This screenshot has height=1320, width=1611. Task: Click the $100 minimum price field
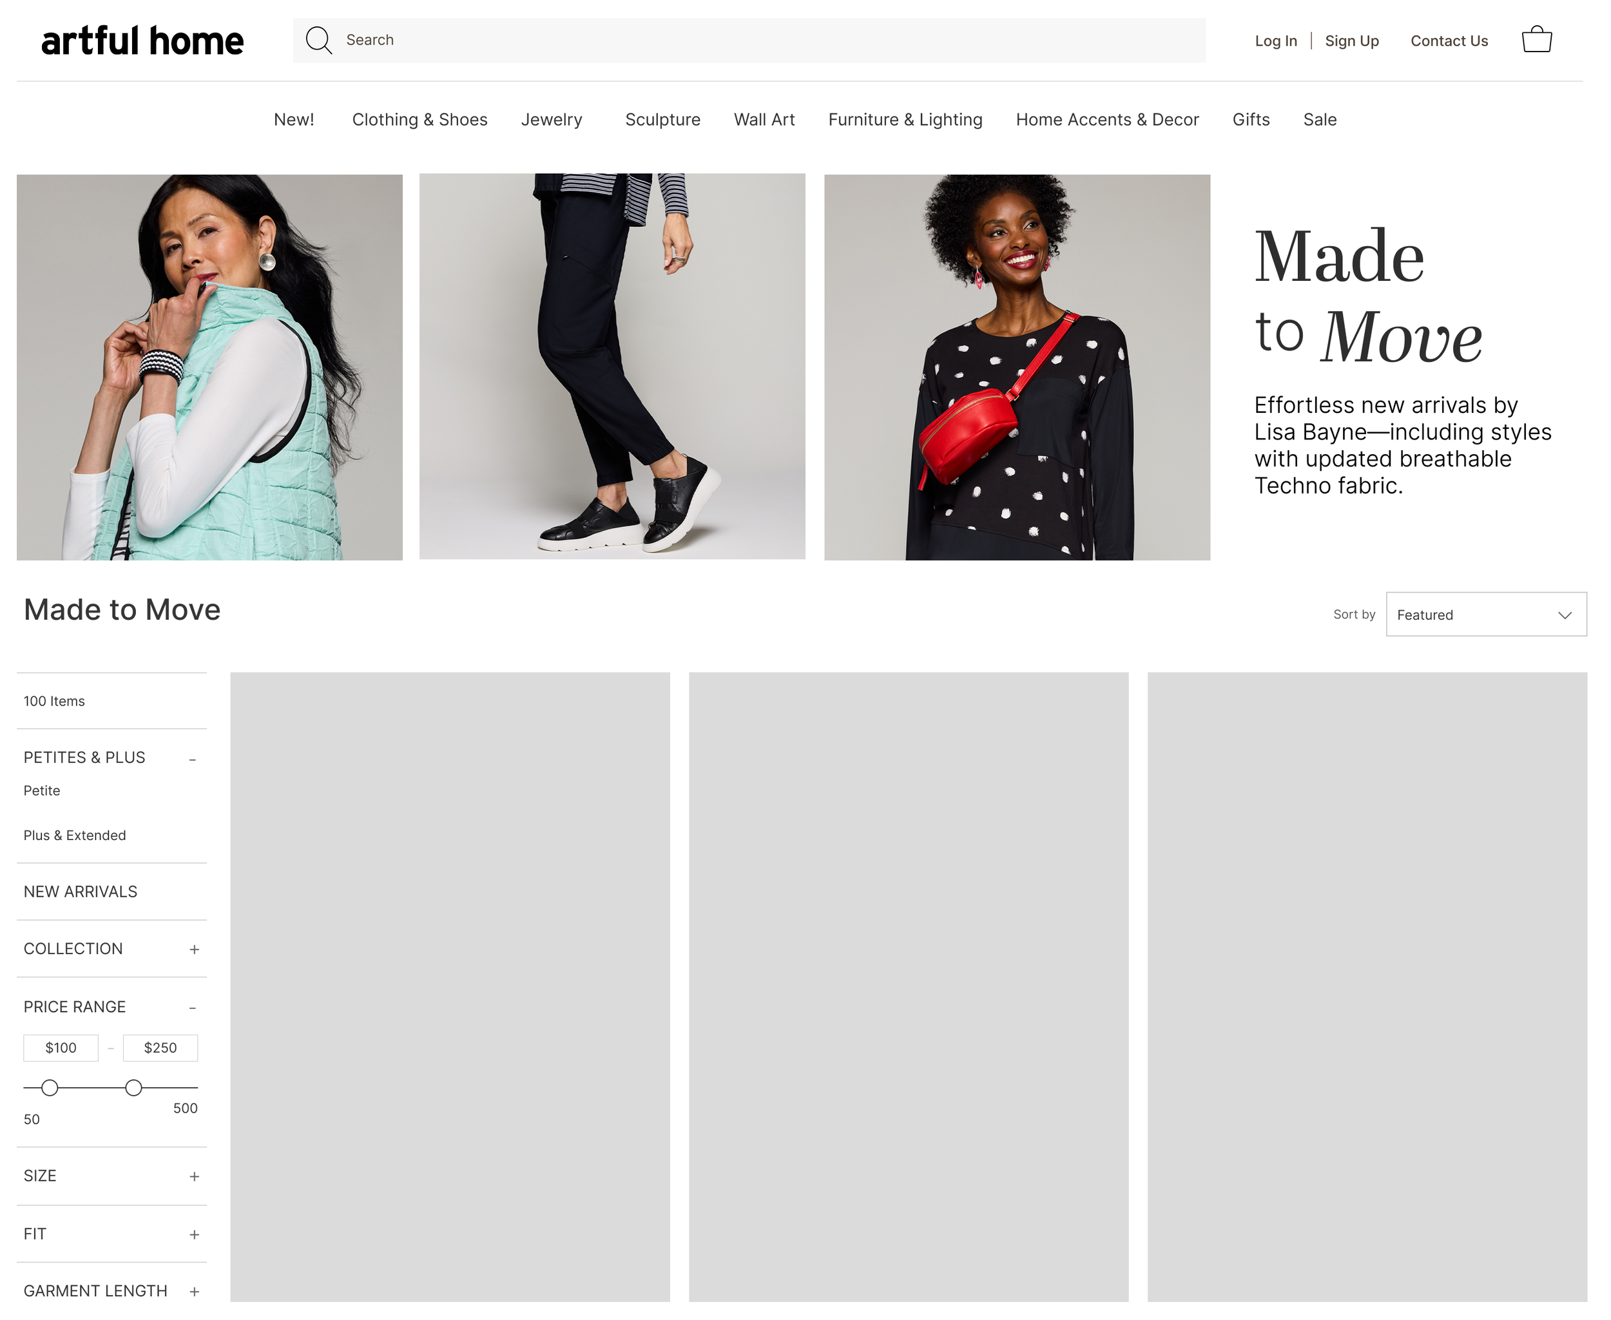(x=61, y=1047)
